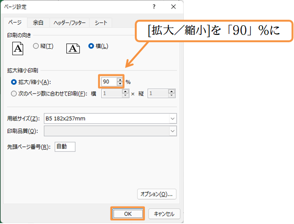Select 次のページ数に合わせて印刷(F) radio option

coord(14,94)
